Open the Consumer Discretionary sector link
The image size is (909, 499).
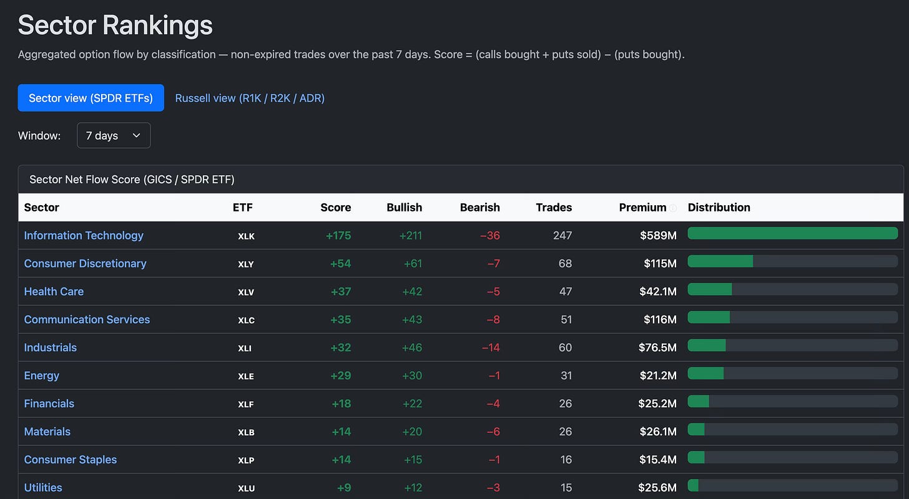tap(85, 263)
